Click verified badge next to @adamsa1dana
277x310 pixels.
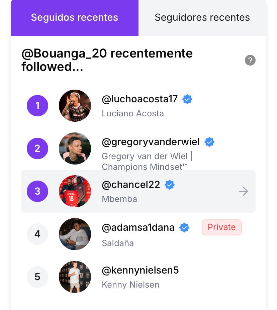coord(184,228)
